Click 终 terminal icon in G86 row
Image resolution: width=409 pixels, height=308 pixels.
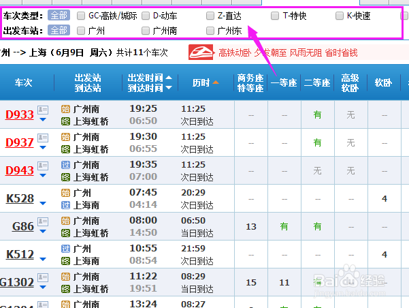[x=66, y=233]
